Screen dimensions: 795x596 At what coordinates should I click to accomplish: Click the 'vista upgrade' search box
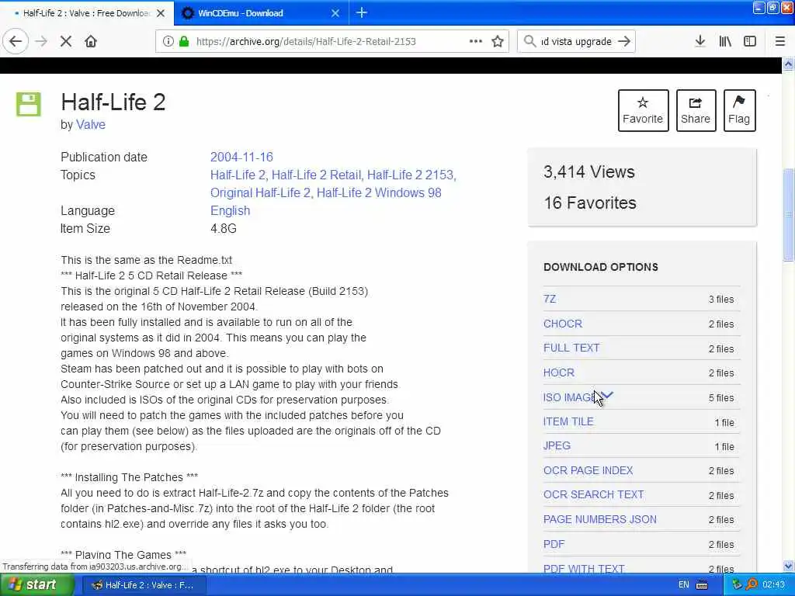pos(575,41)
